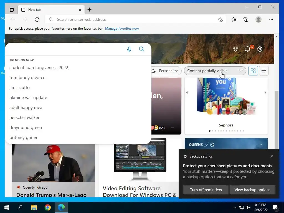Select trending search student loan forgiveness 2022
Image resolution: width=284 pixels, height=213 pixels.
[39, 68]
